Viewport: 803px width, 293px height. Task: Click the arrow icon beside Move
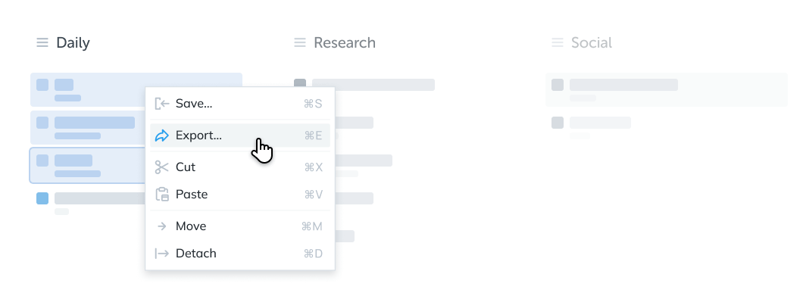tap(162, 226)
